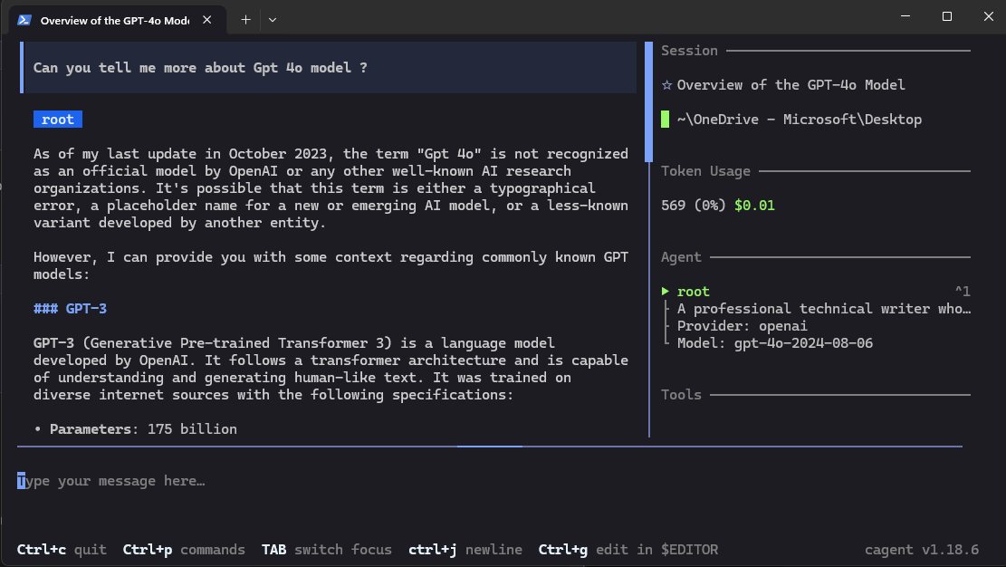The image size is (1006, 567).
Task: Open the new-tab profile dropdown chevron
Action: 273,20
